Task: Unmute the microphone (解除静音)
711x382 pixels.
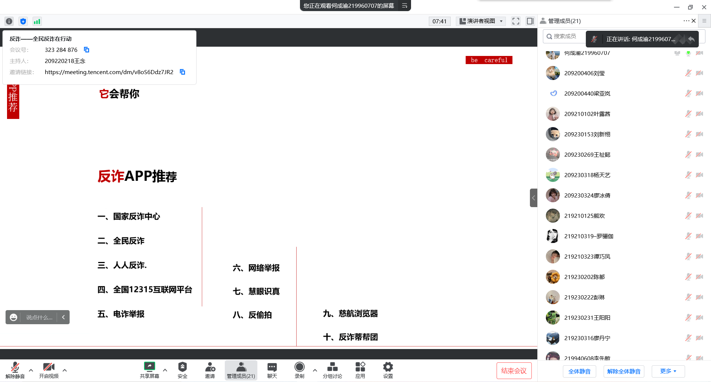Action: pos(15,367)
